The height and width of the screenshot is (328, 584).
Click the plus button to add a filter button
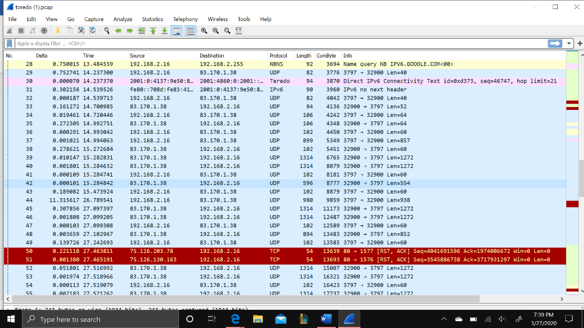579,43
